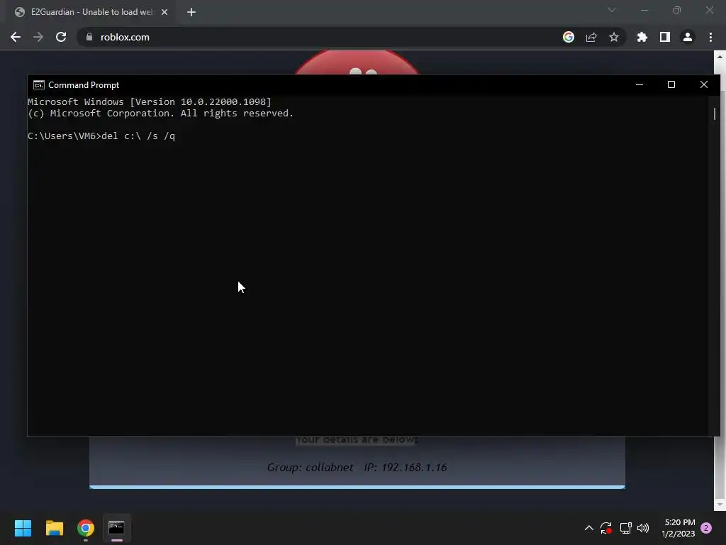Close the E2Guardian tab

164,12
